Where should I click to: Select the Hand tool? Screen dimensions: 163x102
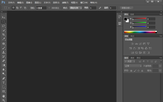[4, 96]
